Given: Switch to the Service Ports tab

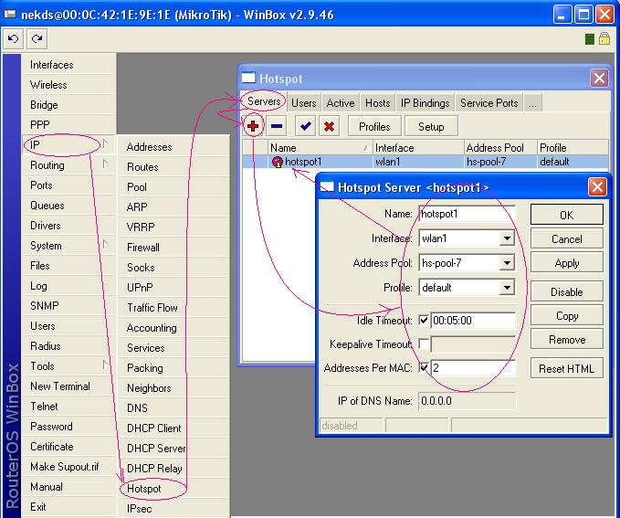Looking at the screenshot, I should (489, 103).
